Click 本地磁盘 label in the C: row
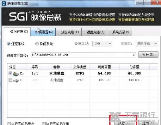161x125 pixels. [57, 73]
